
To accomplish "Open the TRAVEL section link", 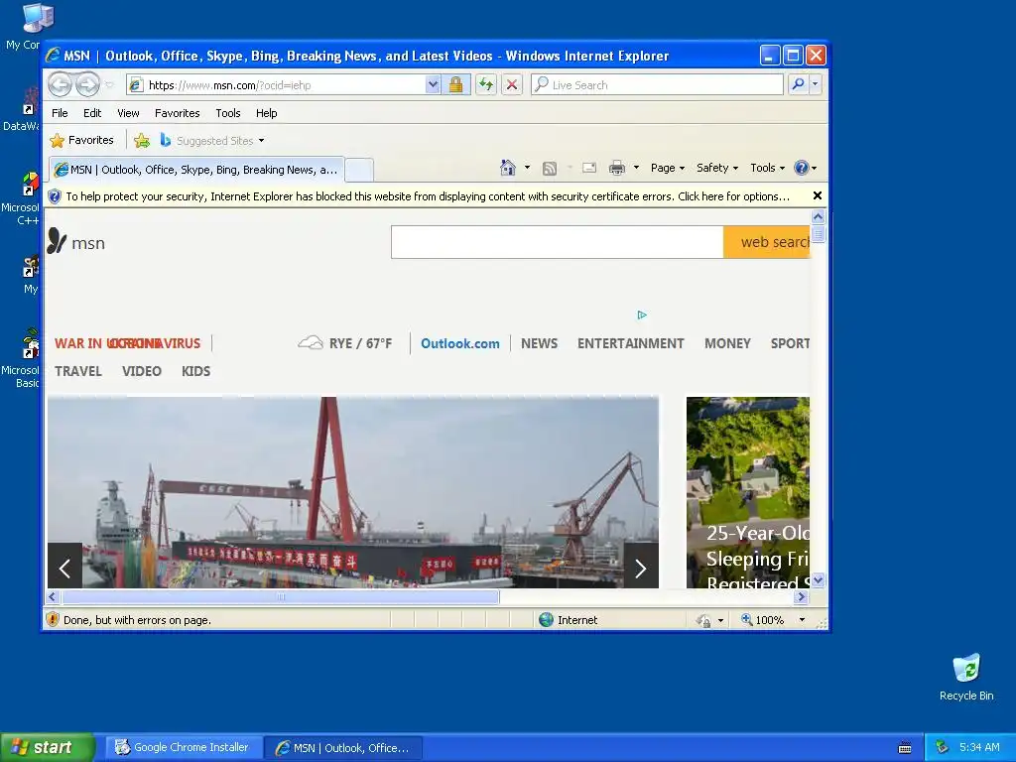I will (77, 371).
